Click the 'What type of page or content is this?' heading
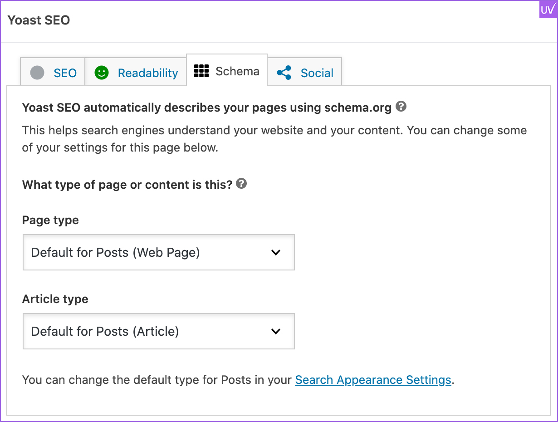558x422 pixels. [127, 185]
